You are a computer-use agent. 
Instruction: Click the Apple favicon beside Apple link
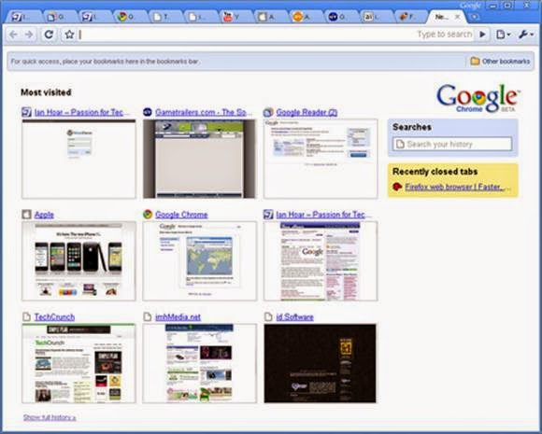26,215
